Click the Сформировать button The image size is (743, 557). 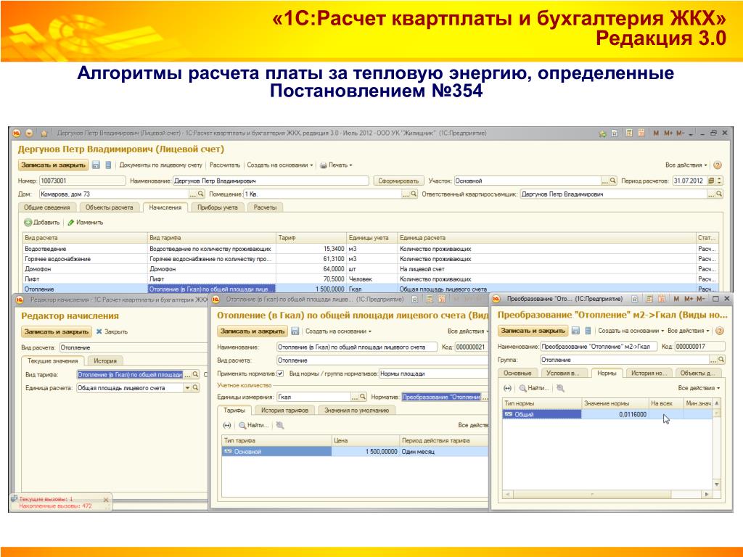point(398,181)
